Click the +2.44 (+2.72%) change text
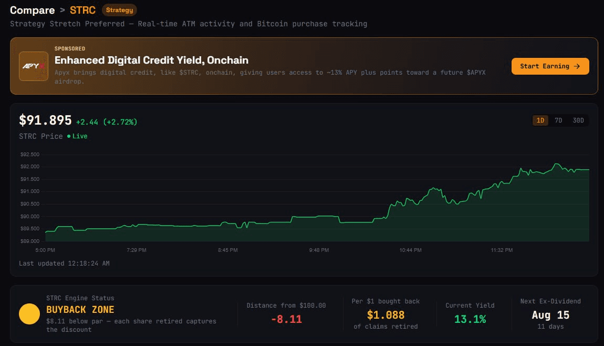Screen dimensions: 604x346 pyautogui.click(x=106, y=122)
